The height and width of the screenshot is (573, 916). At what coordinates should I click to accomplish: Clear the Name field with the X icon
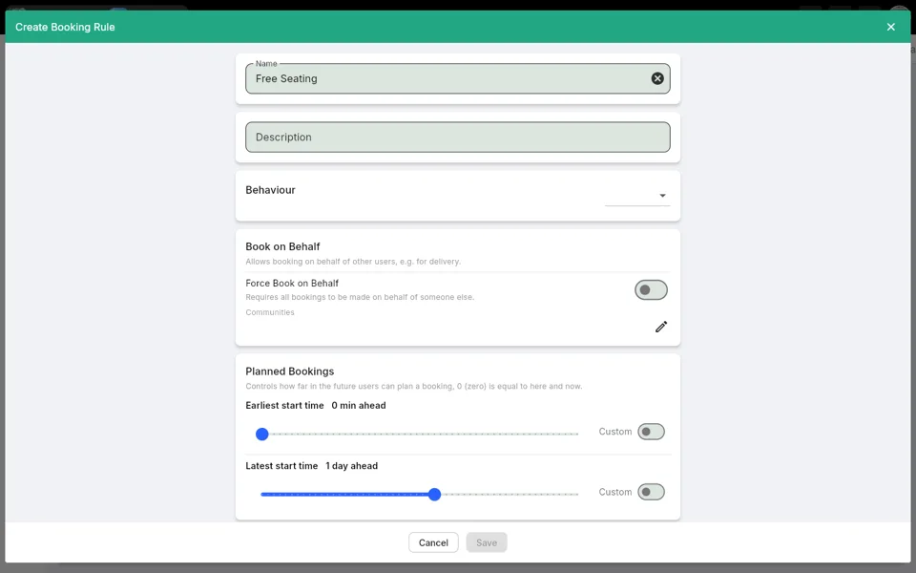tap(657, 78)
